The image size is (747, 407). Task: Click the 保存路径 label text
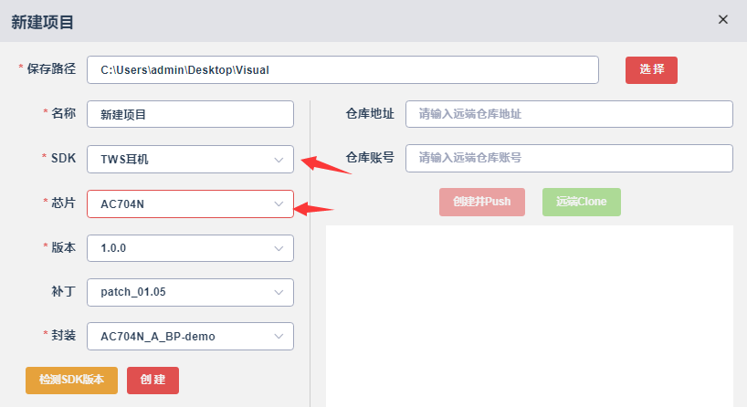tap(51, 69)
